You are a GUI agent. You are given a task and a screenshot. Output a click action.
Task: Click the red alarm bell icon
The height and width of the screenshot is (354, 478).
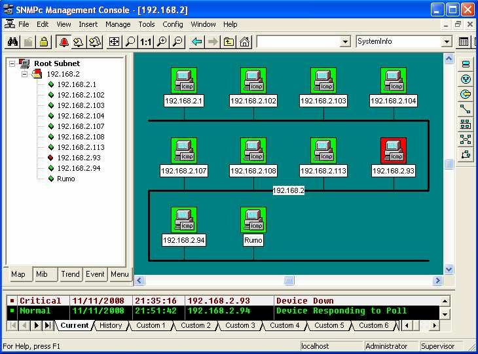tap(64, 42)
